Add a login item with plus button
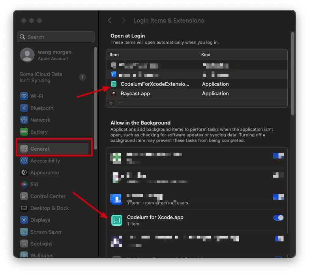309x274 pixels. pyautogui.click(x=111, y=103)
